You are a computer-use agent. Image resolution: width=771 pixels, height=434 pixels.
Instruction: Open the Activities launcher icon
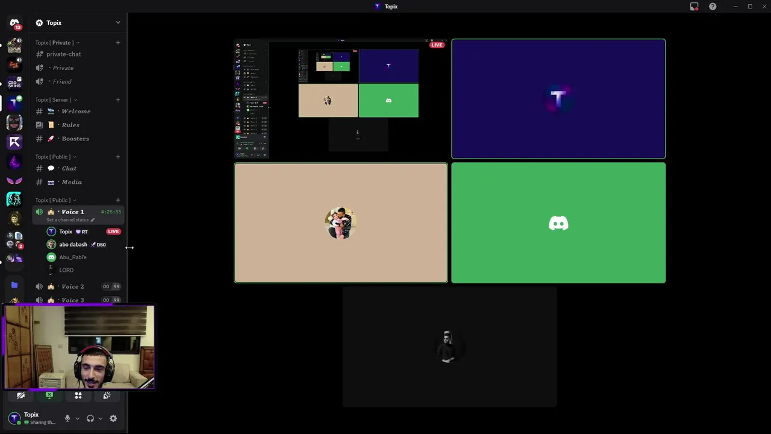(x=78, y=395)
